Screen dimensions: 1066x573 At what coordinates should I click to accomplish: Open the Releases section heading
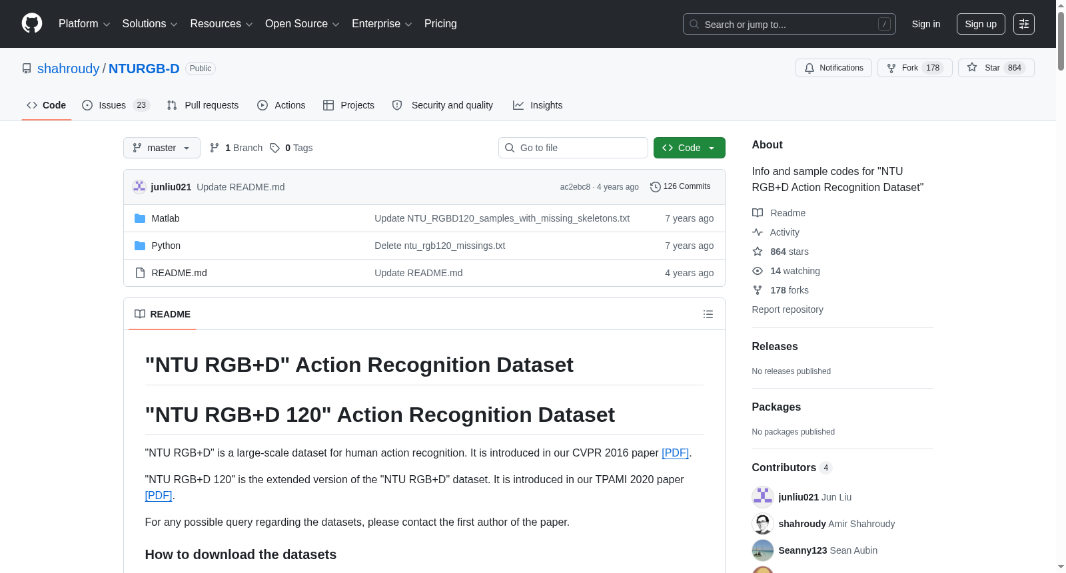tap(775, 346)
